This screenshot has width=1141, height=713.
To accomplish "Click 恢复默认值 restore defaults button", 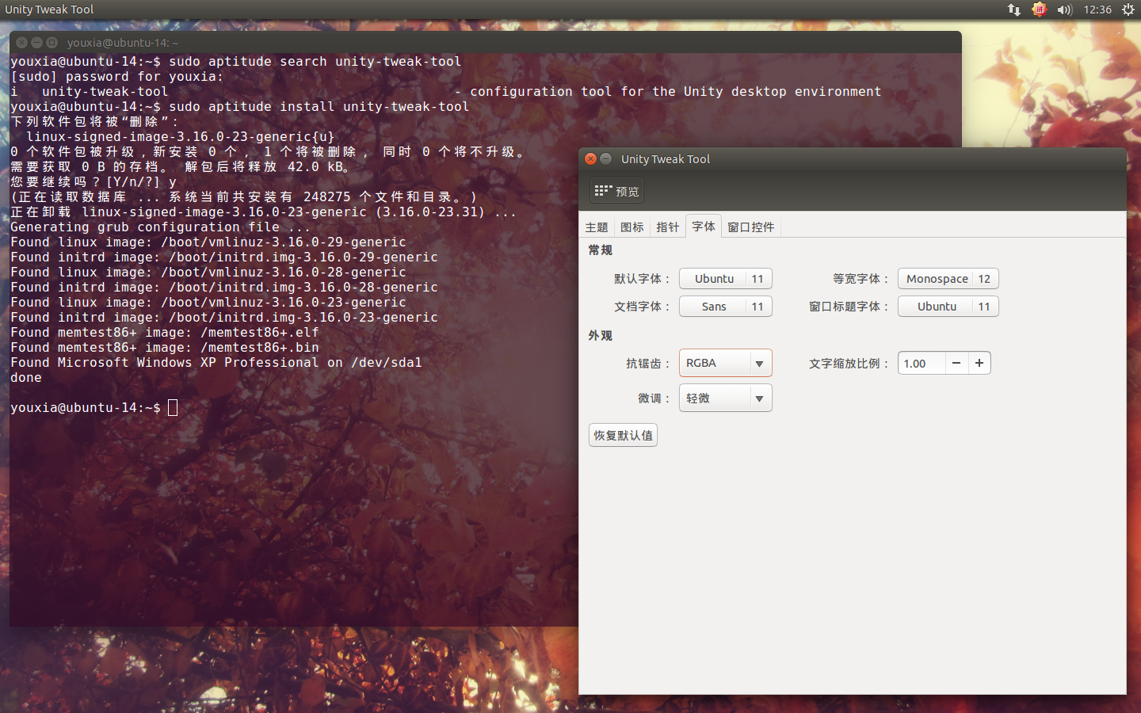I will pyautogui.click(x=623, y=435).
